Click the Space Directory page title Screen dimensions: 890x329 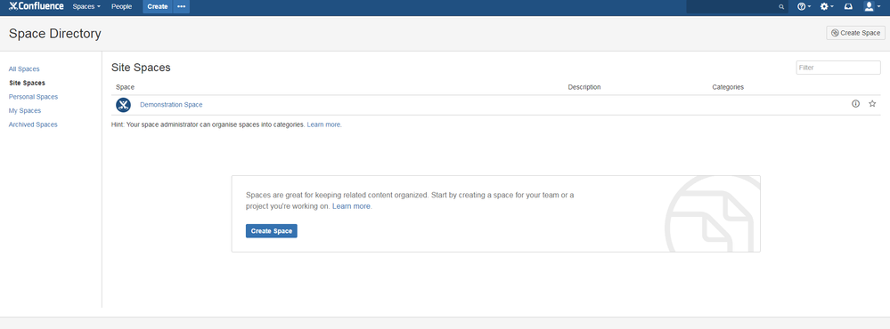[55, 34]
